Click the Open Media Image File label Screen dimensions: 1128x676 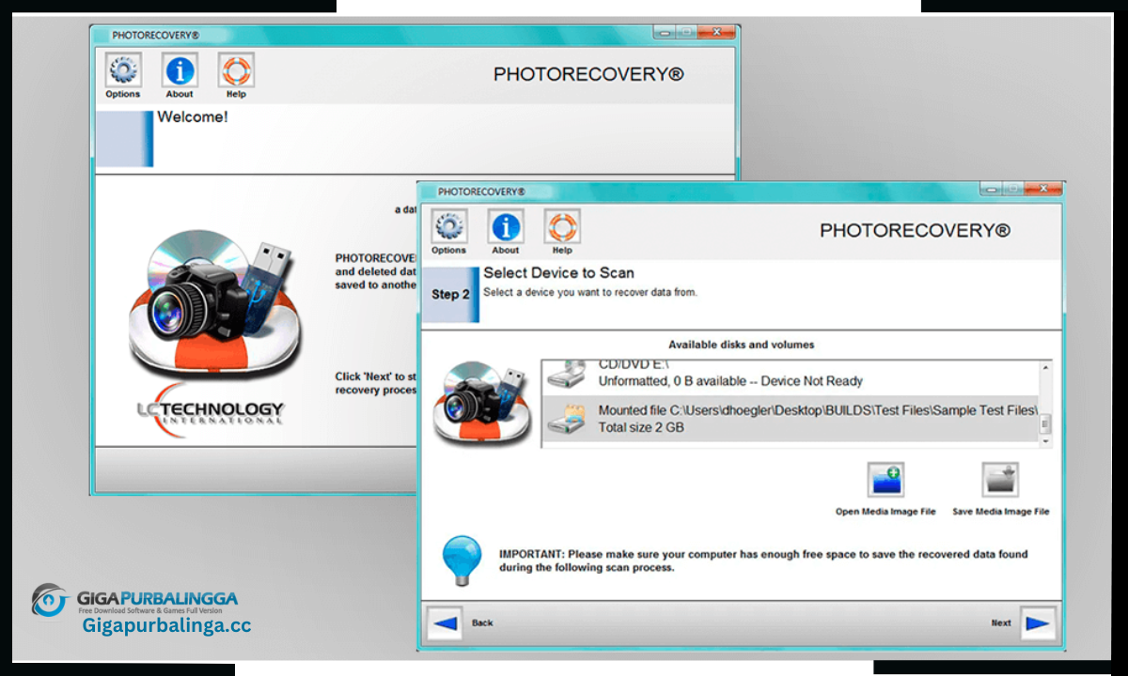coord(885,512)
